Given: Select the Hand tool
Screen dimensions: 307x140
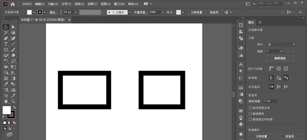Looking at the screenshot, I should (6, 101).
